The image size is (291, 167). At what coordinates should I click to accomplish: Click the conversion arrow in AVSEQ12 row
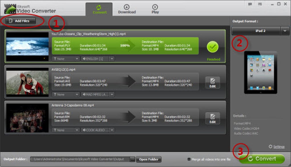pos(129,81)
